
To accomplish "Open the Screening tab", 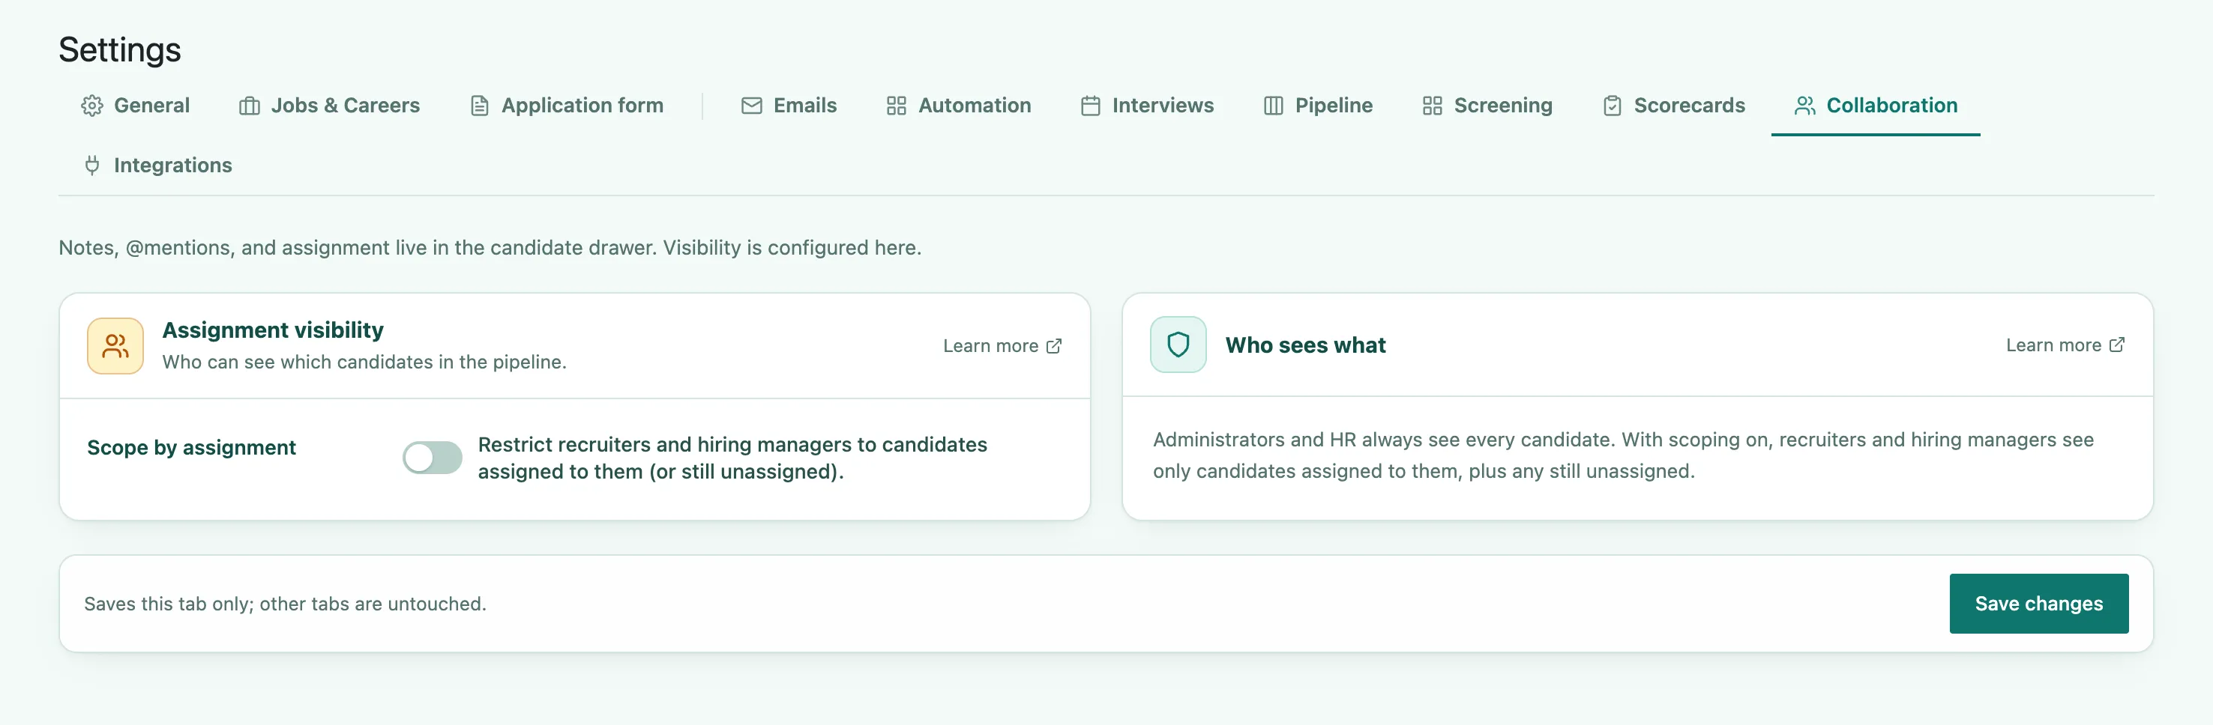I will click(x=1487, y=106).
